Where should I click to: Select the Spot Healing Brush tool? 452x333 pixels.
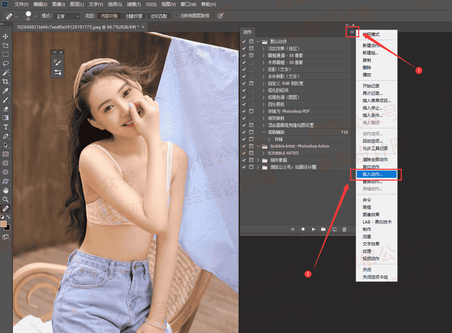tap(6, 209)
